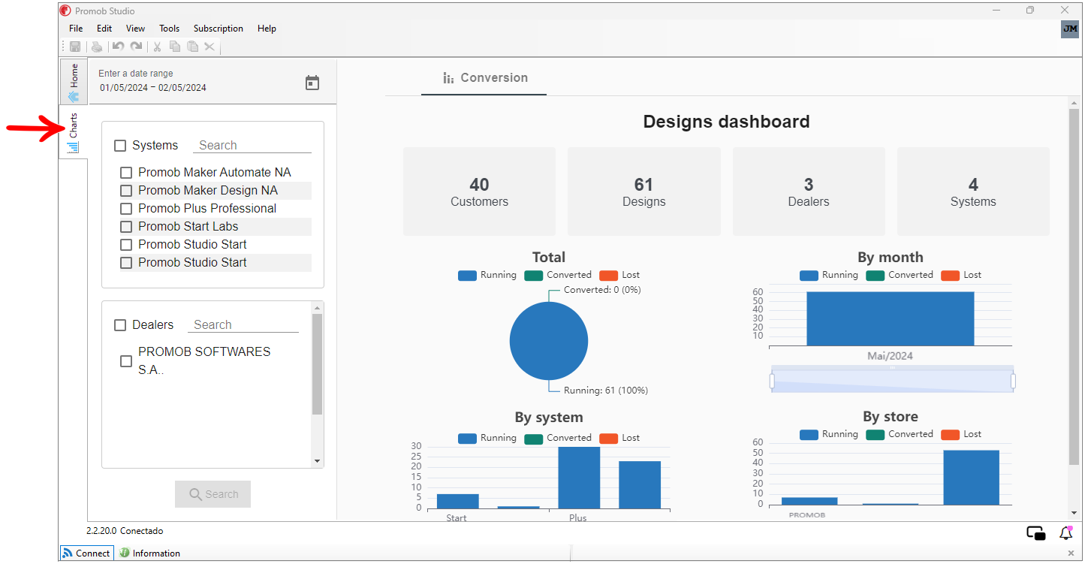
Task: Check PROMOB SOFTWARES S.A. dealer
Action: point(126,361)
